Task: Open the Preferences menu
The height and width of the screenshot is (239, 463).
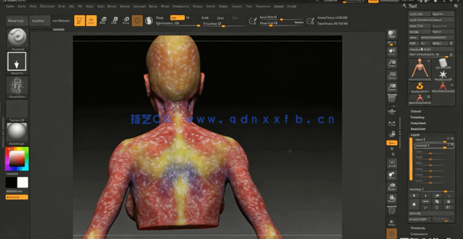Action: [x=181, y=7]
